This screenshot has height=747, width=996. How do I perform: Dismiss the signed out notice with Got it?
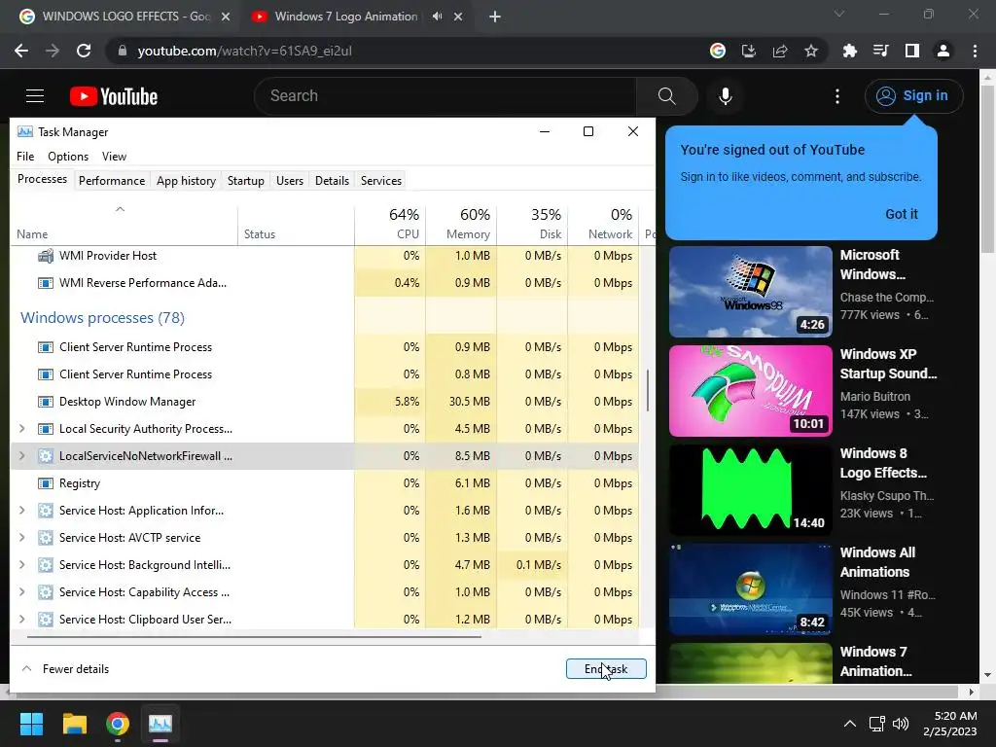[902, 214]
